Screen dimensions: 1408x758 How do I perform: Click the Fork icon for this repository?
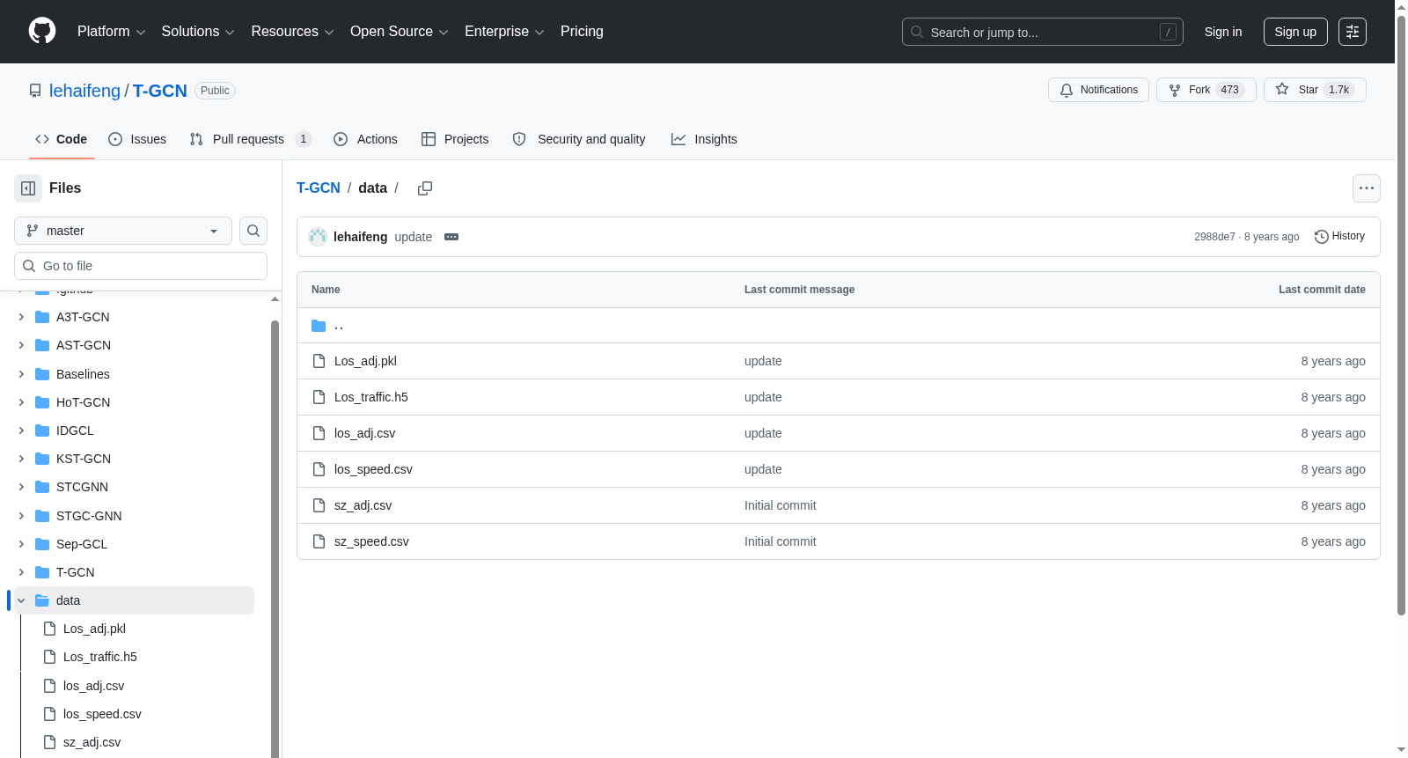pyautogui.click(x=1175, y=90)
